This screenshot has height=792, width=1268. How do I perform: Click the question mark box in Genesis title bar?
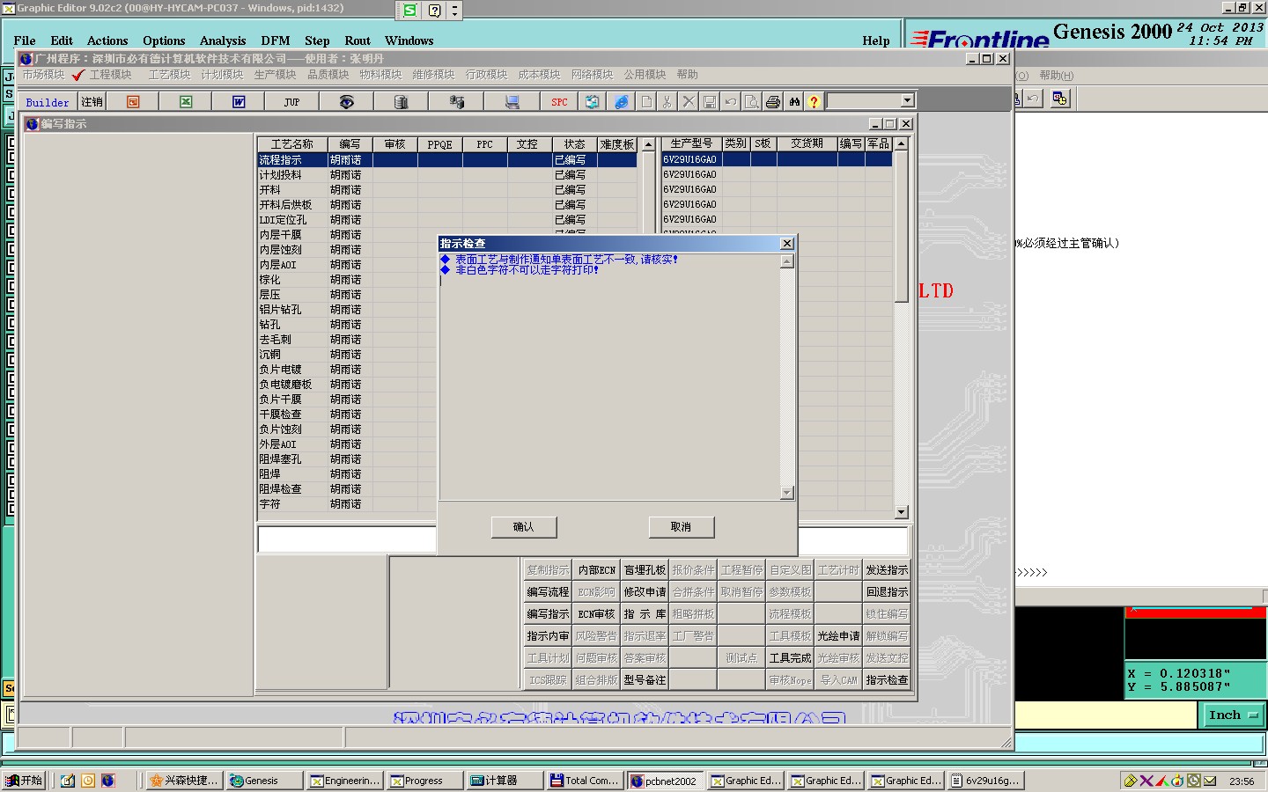point(435,11)
